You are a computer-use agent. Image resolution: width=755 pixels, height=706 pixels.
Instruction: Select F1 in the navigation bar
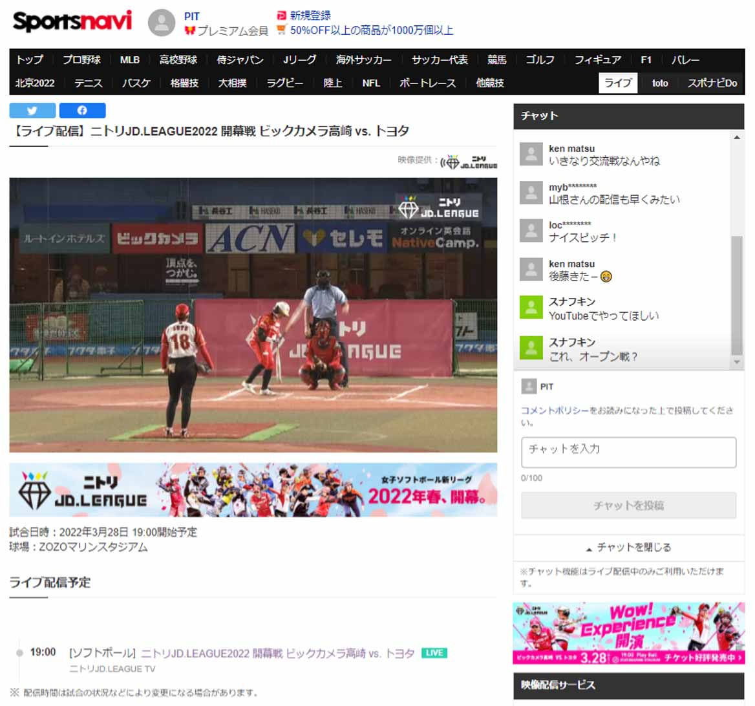646,59
